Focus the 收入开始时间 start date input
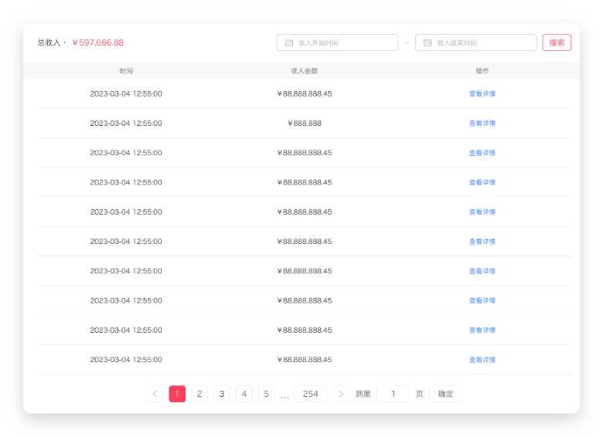The image size is (603, 437). tap(344, 43)
